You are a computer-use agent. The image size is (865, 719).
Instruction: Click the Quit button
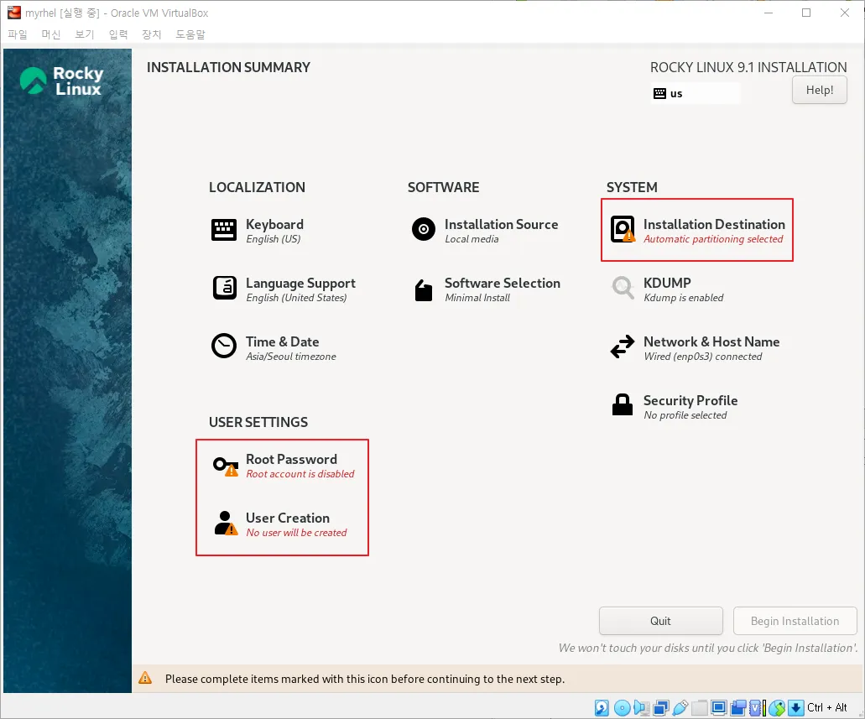[660, 621]
